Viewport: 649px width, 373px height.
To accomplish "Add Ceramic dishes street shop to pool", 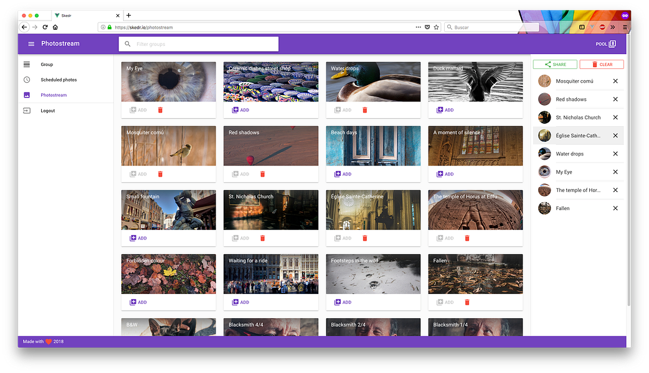I will [x=240, y=110].
